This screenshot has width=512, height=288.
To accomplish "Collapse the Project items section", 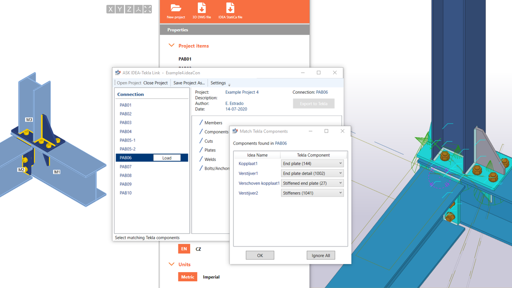I will [x=171, y=46].
